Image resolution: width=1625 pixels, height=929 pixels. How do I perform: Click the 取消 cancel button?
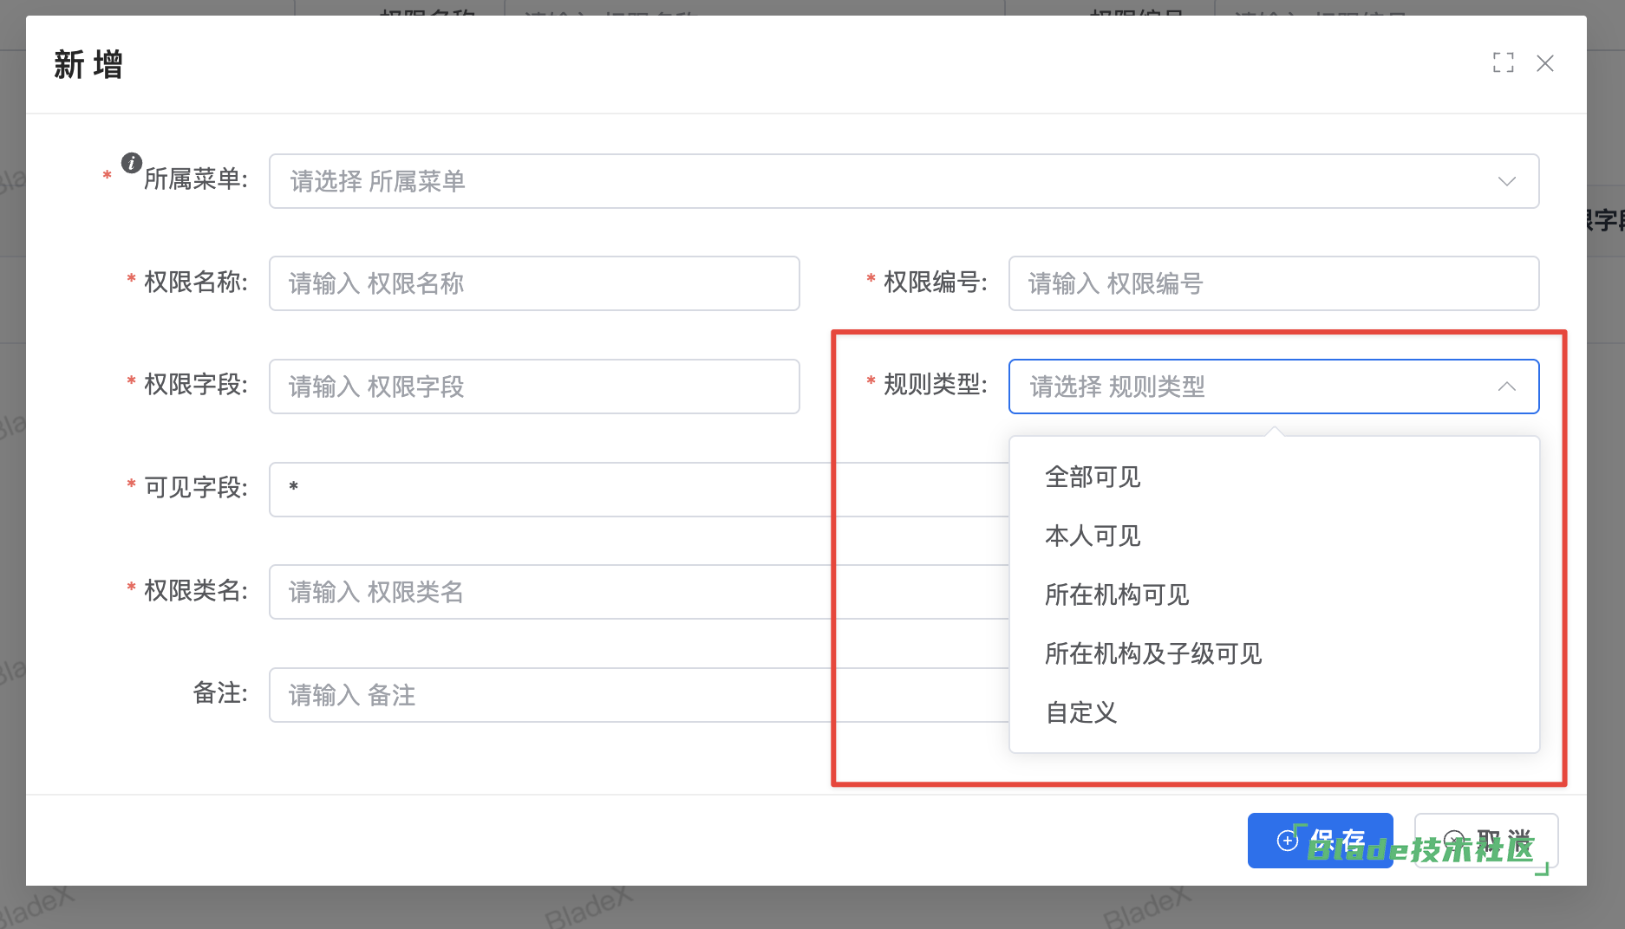coord(1486,841)
